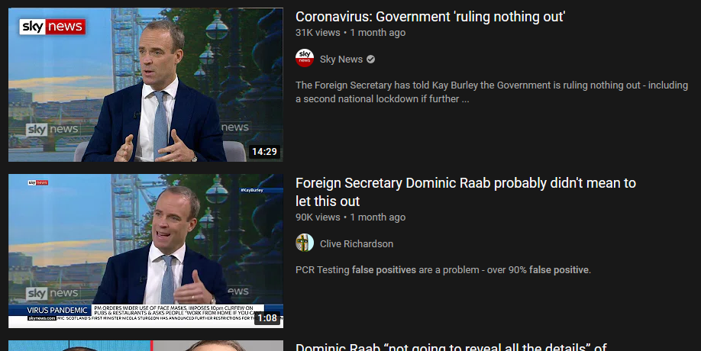Open 'Foreign Secretary Dominic Raab probably didn't mean' title
Screen dimensions: 701x351
465,192
